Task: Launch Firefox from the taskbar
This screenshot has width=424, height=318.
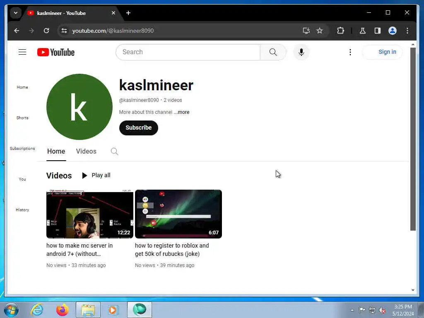Action: coord(63,310)
